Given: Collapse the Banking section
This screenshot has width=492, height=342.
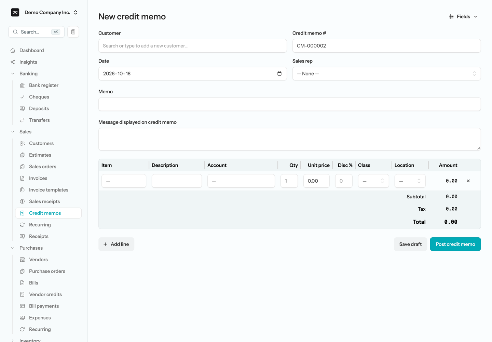Looking at the screenshot, I should coord(13,74).
